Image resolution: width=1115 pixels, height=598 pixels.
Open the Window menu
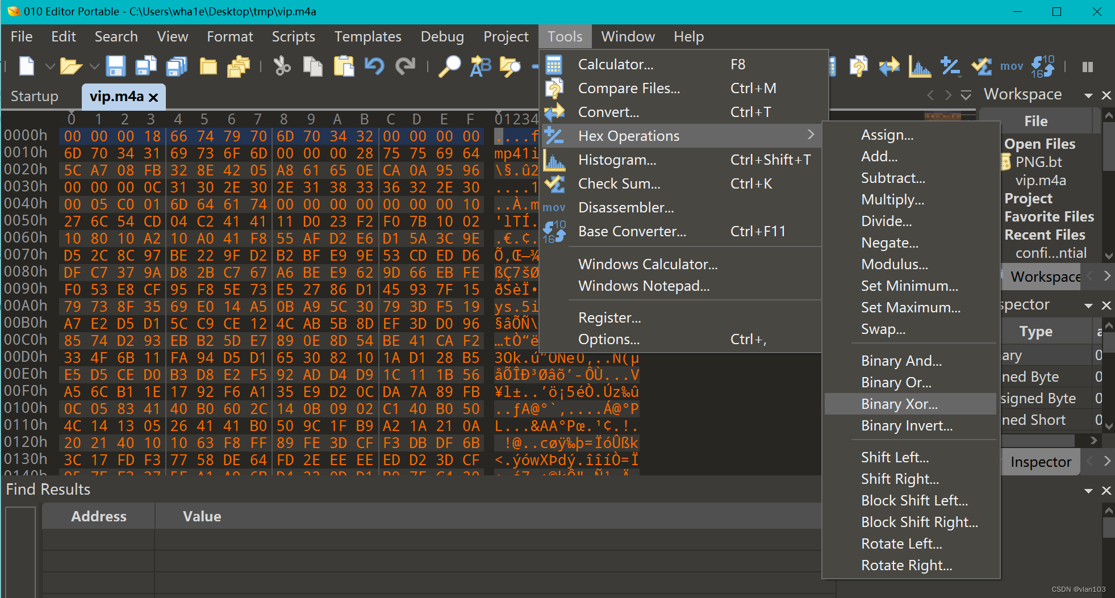pos(628,36)
